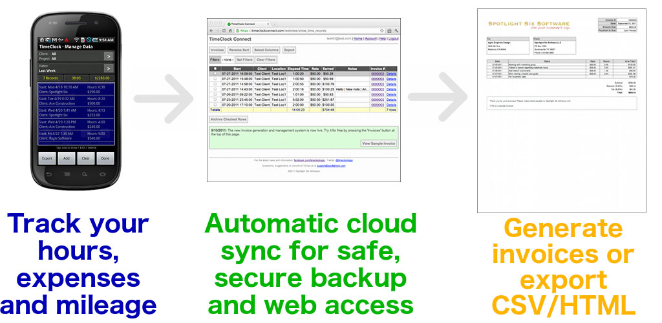Check the 07-27-2011 16:09:00 row checkbox
The width and height of the screenshot is (662, 323).
tap(215, 74)
